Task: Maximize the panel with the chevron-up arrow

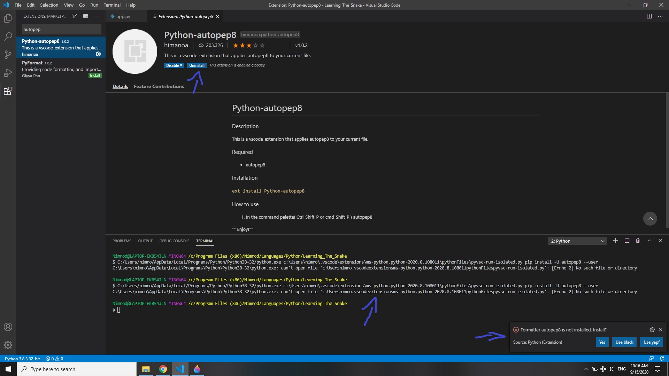Action: (x=649, y=241)
